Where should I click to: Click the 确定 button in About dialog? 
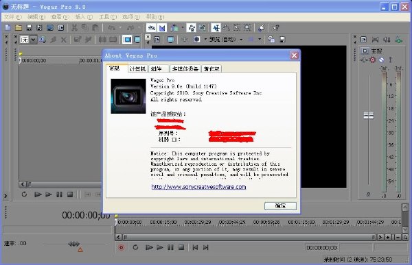pyautogui.click(x=280, y=206)
